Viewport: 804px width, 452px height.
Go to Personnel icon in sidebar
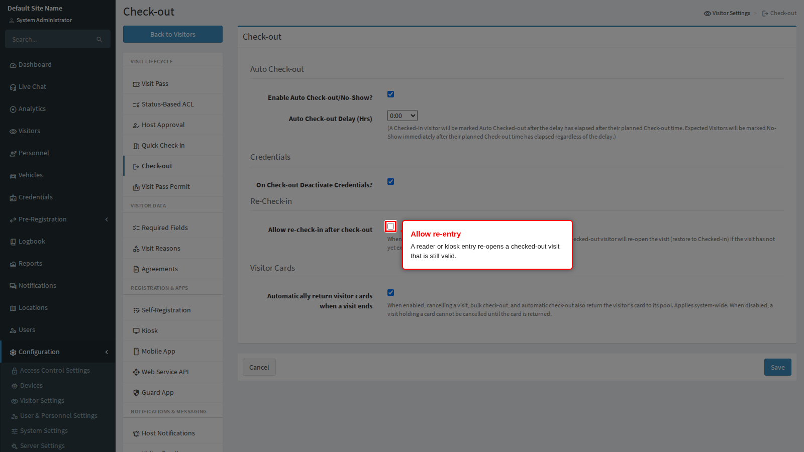coord(13,154)
